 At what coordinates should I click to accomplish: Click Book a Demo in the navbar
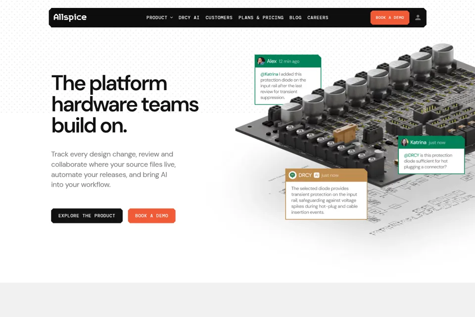tap(389, 18)
